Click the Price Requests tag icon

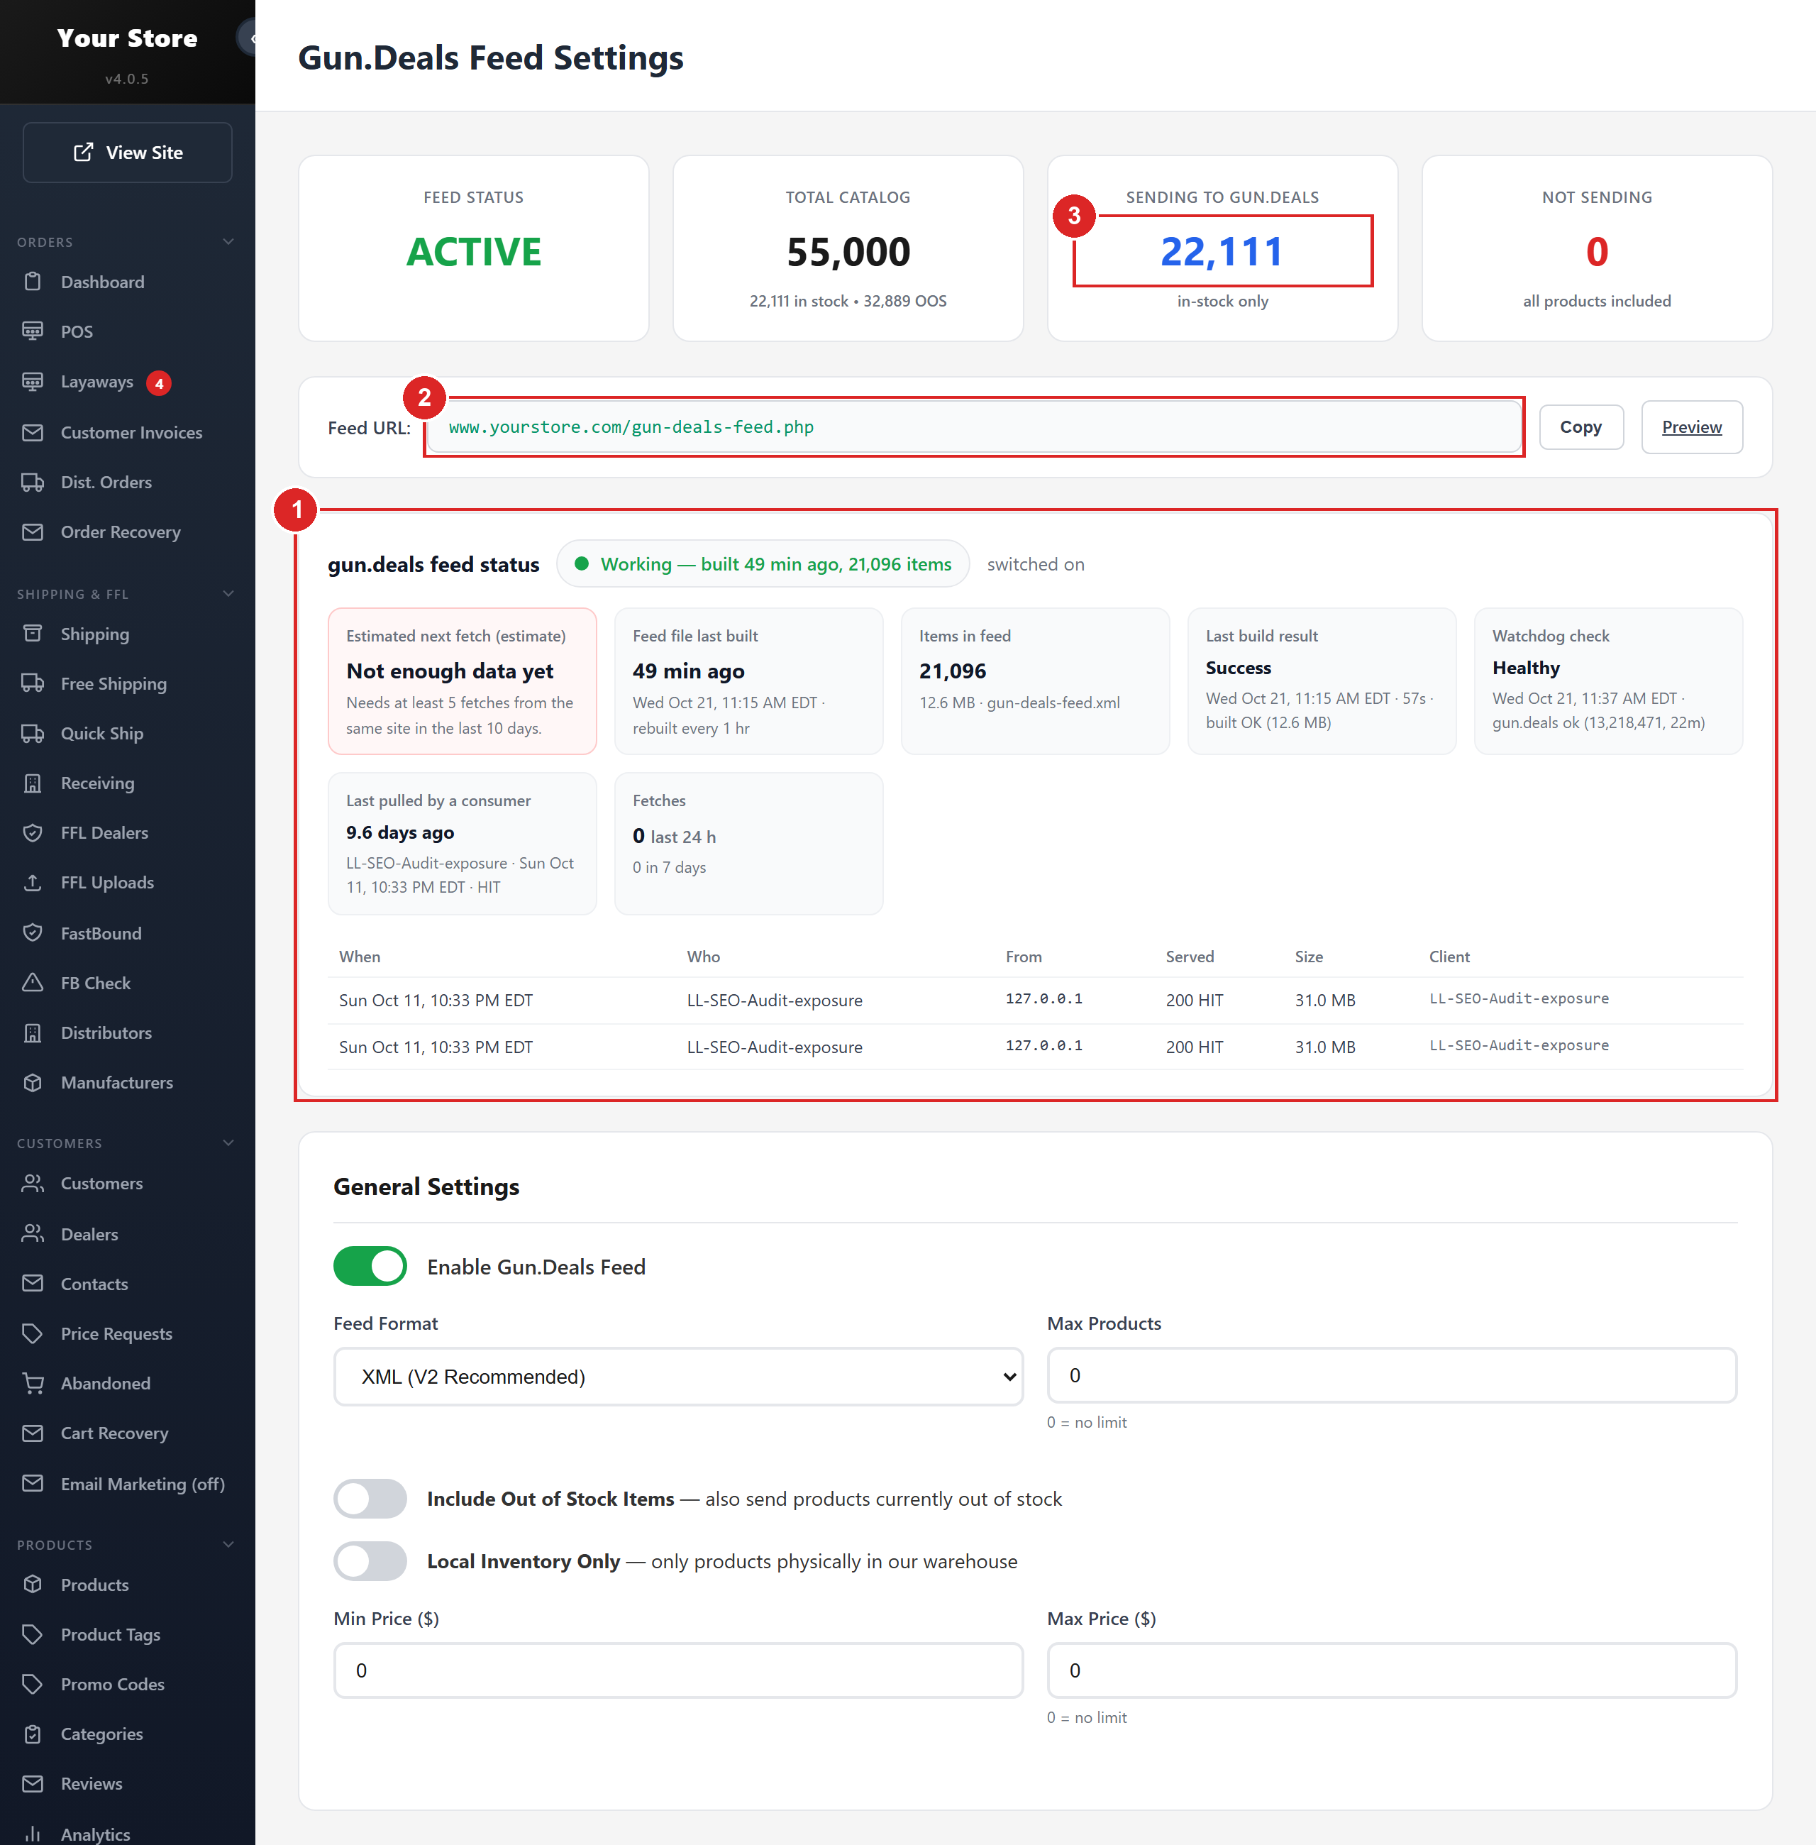pyautogui.click(x=33, y=1333)
